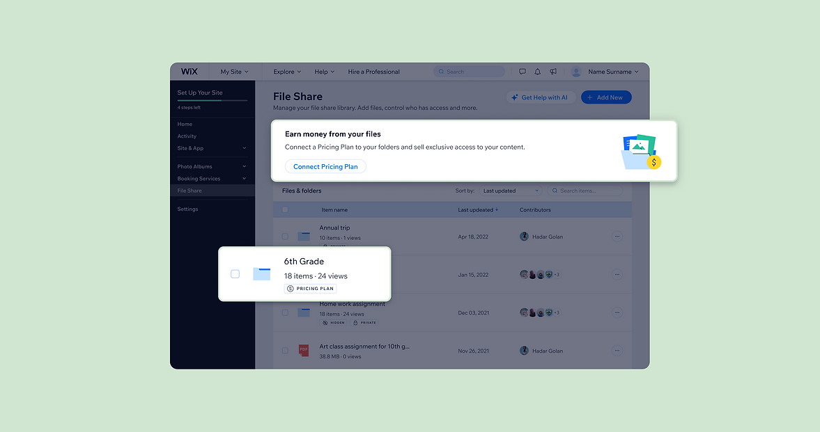Click the top Search field
This screenshot has width=820, height=432.
pyautogui.click(x=469, y=72)
